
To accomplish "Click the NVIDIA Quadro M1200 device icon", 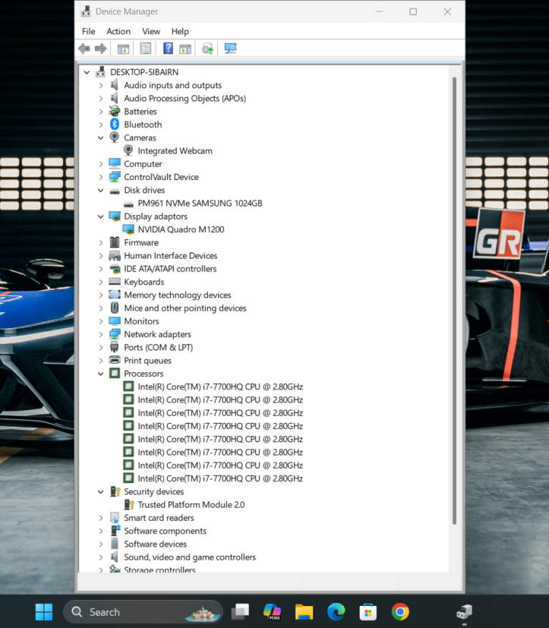I will (128, 229).
